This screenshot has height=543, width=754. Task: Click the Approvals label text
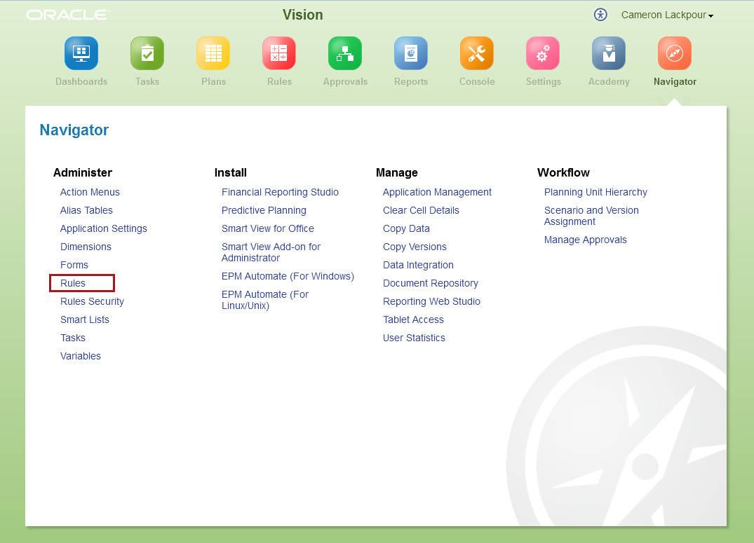tap(345, 82)
